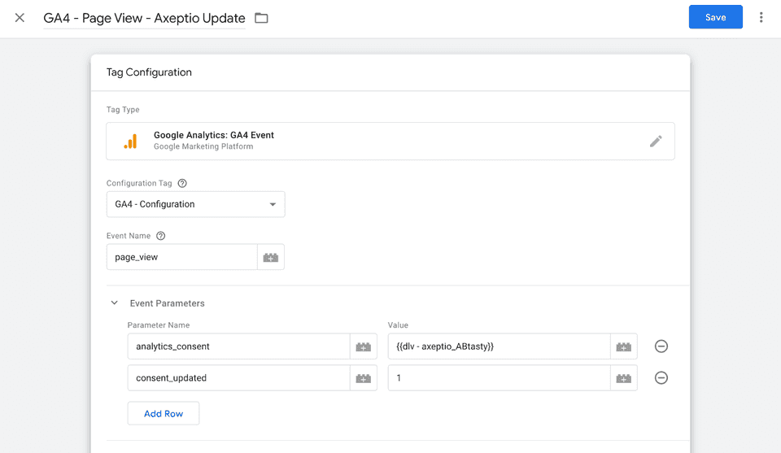Insert variable for Event Name field

(271, 258)
